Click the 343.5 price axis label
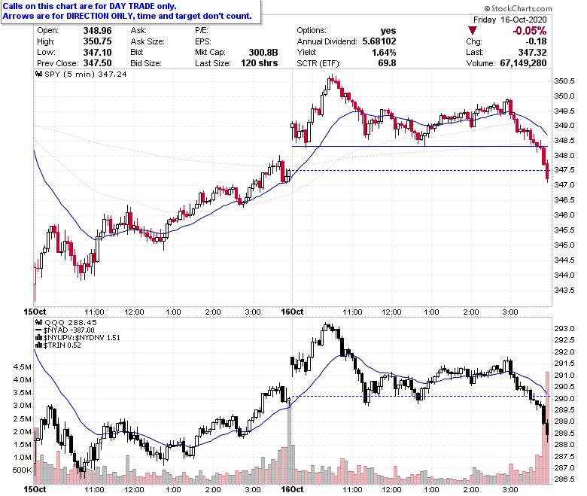This screenshot has height=496, width=587. pyautogui.click(x=564, y=290)
